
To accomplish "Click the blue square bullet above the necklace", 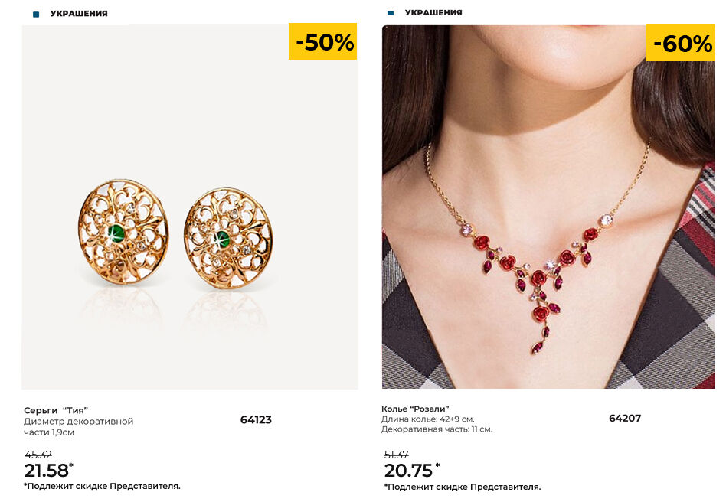I will point(391,13).
